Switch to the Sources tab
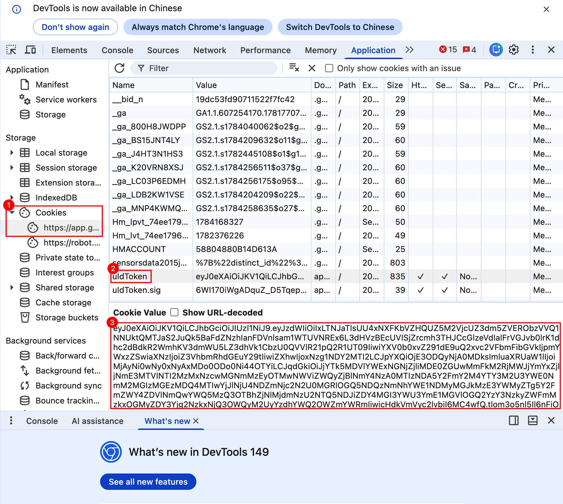Viewport: 563px width, 504px height. [x=163, y=50]
